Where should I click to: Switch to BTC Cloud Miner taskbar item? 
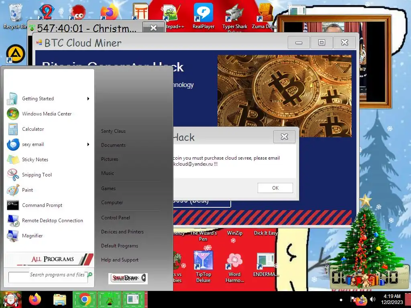[133, 300]
